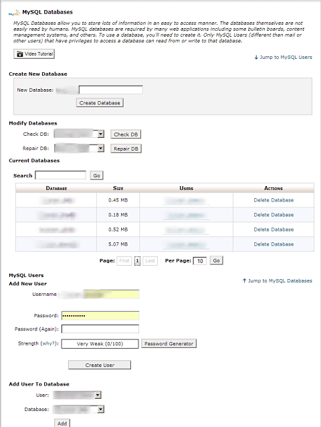Open the Video Tutorial button

click(34, 54)
